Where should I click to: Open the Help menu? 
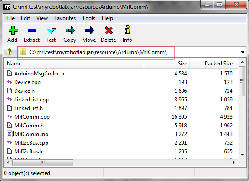(107, 18)
